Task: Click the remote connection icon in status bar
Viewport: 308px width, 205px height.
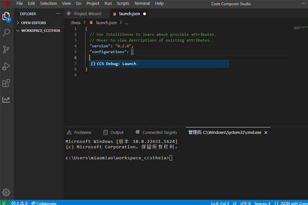Action: (4, 203)
